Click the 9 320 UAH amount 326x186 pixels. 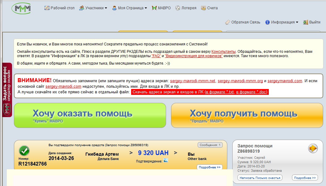tap(153, 153)
